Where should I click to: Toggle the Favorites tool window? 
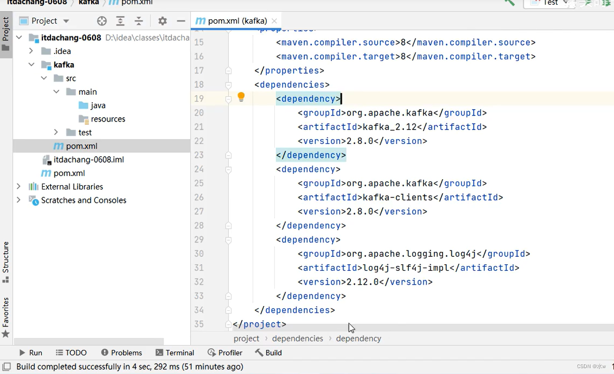pyautogui.click(x=6, y=317)
